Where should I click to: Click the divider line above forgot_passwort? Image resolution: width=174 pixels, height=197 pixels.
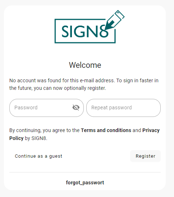85,172
